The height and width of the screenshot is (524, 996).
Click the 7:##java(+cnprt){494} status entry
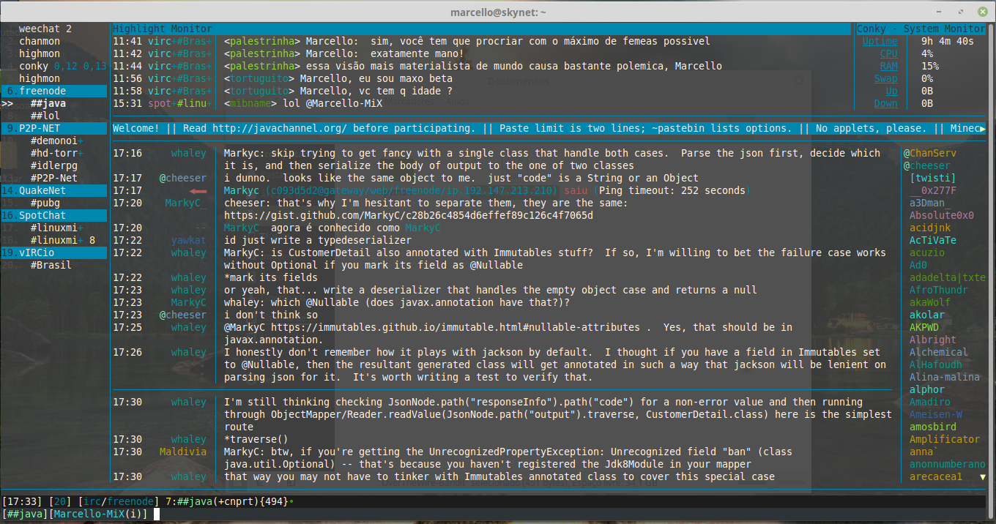point(227,501)
